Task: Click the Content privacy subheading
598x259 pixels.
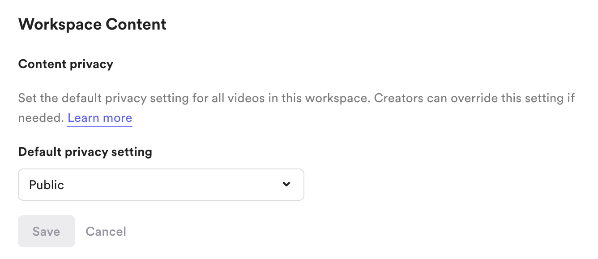Action: (x=66, y=64)
